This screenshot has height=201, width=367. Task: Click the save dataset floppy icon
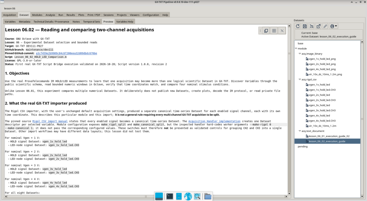pyautogui.click(x=305, y=26)
